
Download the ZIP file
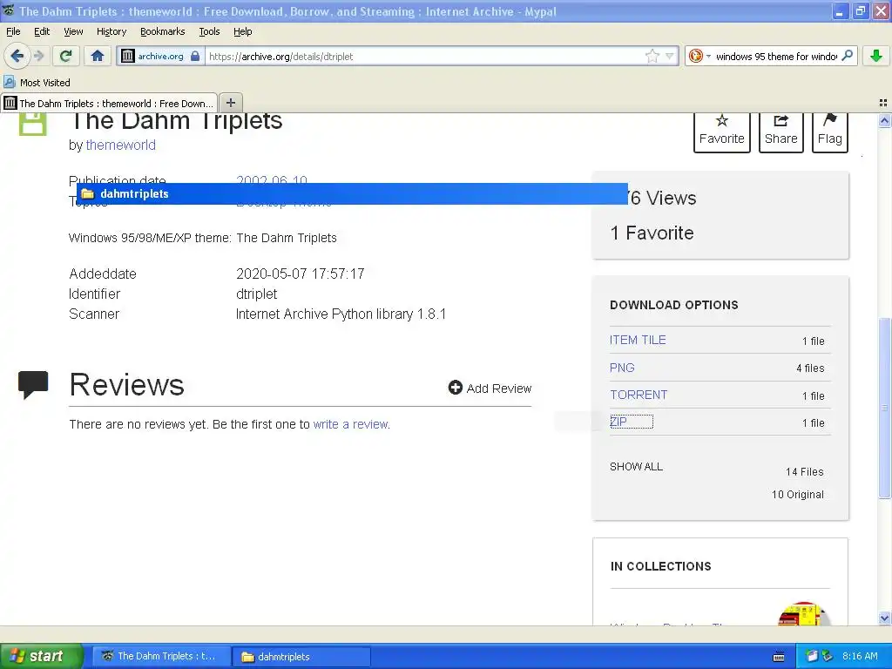pyautogui.click(x=618, y=422)
